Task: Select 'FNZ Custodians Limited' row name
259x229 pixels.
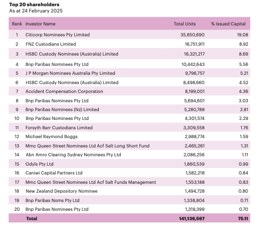Action: pyautogui.click(x=50, y=44)
